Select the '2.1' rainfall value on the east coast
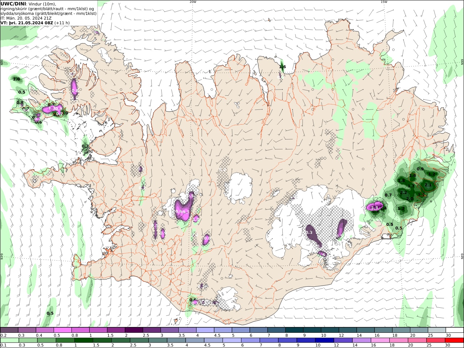 [428, 185]
